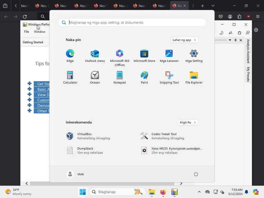Open settings gear on right edge
Image resolution: width=264 pixels, height=198 pixels.
256,30
